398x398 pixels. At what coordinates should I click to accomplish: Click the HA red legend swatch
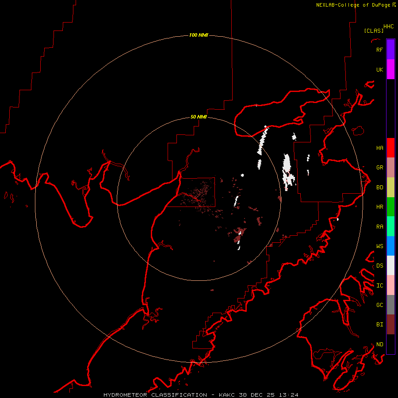390,148
